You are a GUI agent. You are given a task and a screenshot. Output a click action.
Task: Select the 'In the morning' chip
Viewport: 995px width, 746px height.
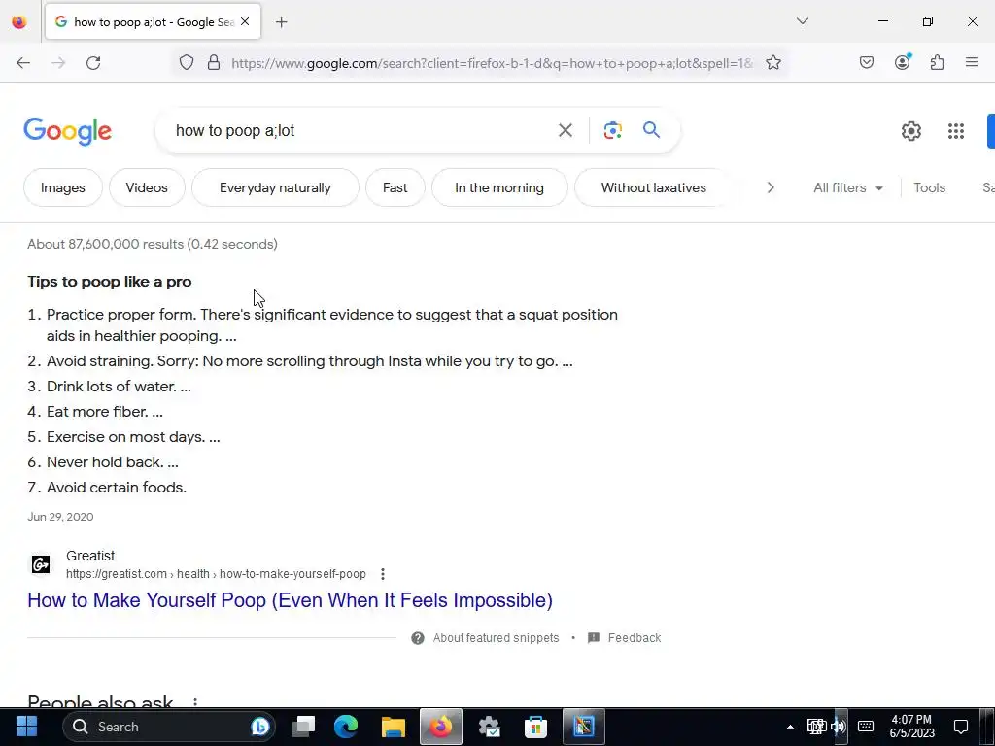(x=499, y=187)
